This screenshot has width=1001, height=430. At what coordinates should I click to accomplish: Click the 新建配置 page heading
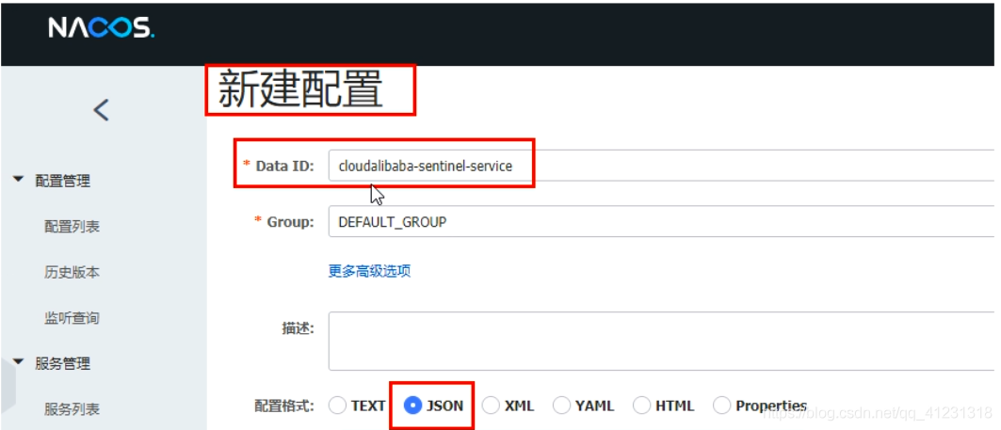[300, 90]
